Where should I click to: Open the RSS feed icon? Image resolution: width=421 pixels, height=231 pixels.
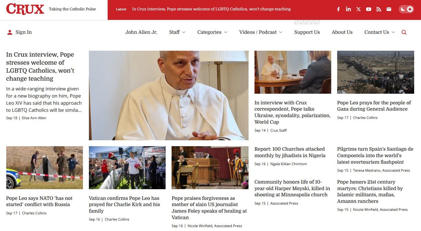coord(378,9)
